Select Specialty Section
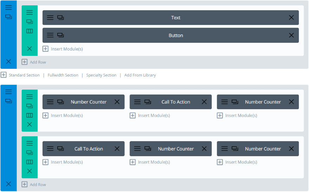The height and width of the screenshot is (192, 309). click(101, 75)
